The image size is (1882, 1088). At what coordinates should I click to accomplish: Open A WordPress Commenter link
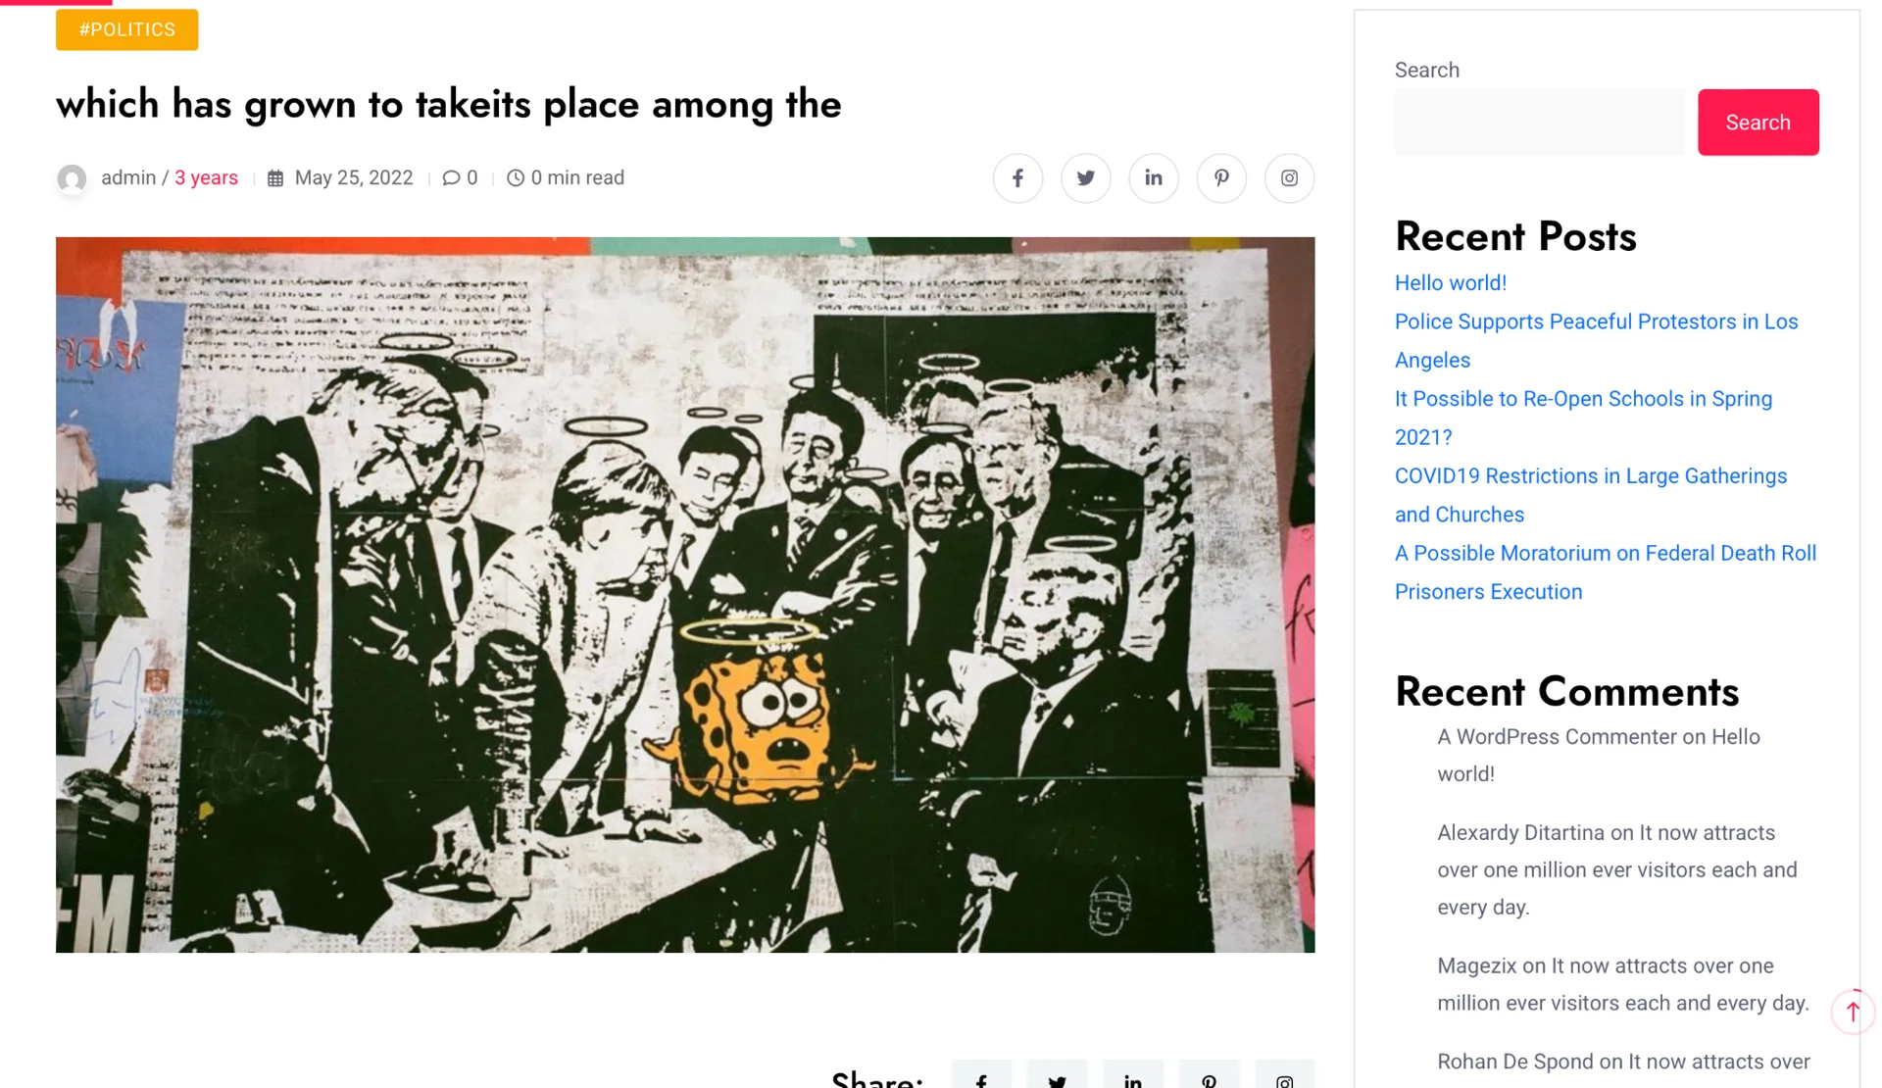tap(1557, 737)
